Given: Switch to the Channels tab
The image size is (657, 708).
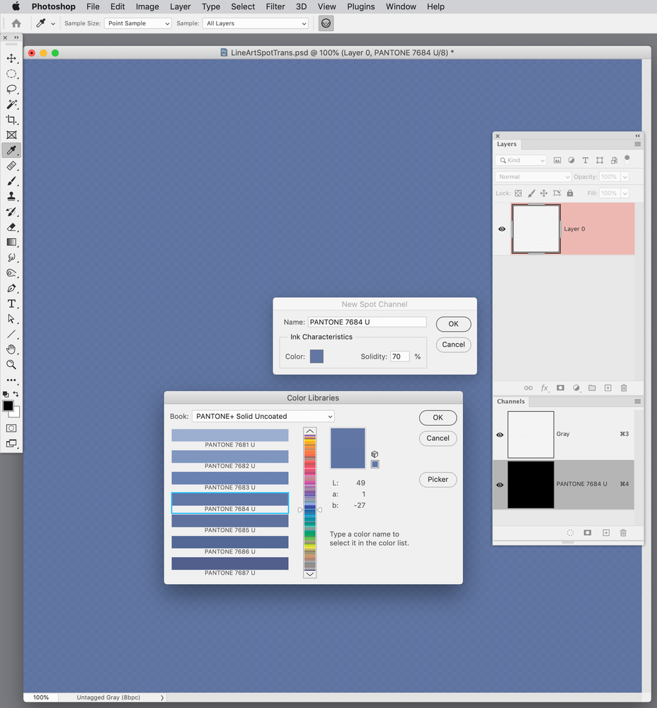Looking at the screenshot, I should pyautogui.click(x=510, y=401).
